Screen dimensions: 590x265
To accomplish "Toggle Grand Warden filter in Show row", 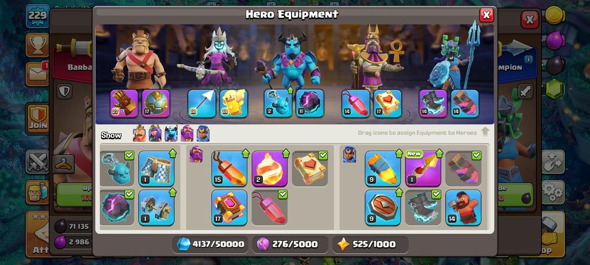I will [x=187, y=134].
